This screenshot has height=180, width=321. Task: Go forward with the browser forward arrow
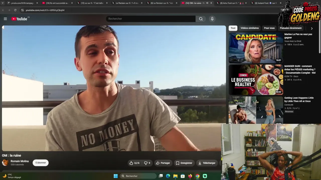9,10
